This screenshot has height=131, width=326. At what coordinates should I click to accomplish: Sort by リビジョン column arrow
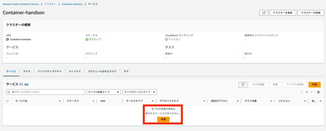point(305,101)
